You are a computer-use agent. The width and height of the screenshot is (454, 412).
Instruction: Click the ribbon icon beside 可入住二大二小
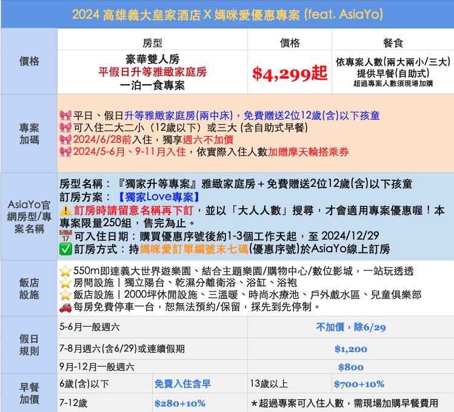[65, 127]
